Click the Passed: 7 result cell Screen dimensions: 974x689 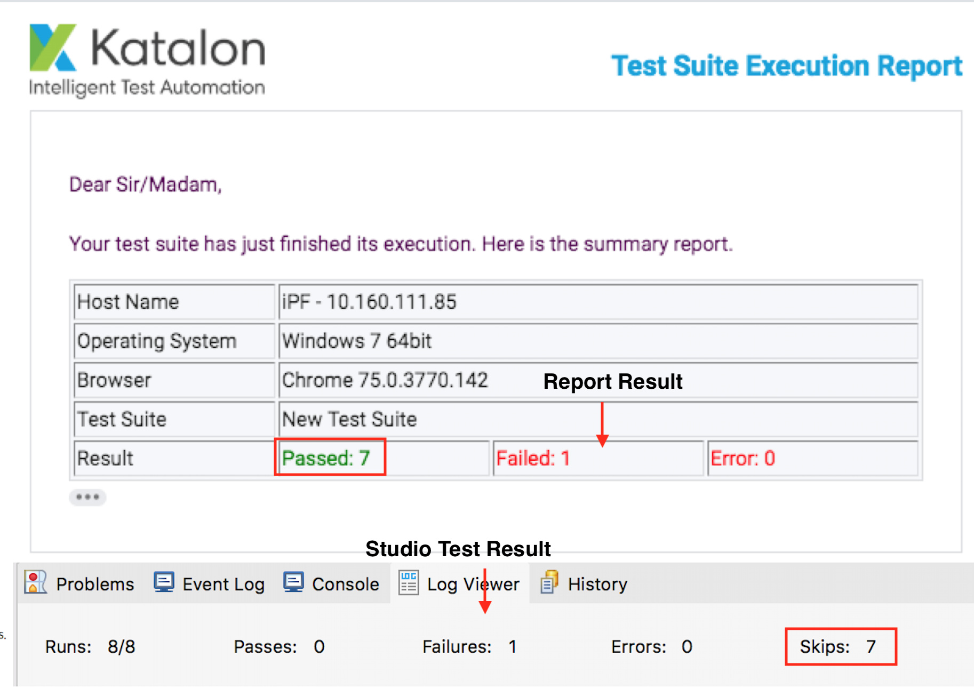click(326, 458)
